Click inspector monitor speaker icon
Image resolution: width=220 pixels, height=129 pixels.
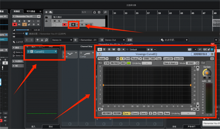19,25
